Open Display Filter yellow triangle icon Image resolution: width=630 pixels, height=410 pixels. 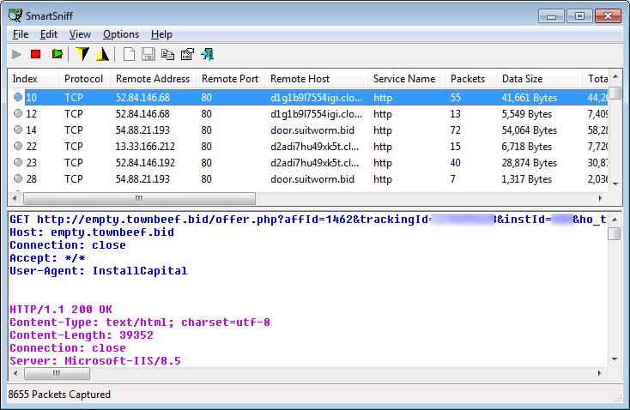tap(103, 54)
